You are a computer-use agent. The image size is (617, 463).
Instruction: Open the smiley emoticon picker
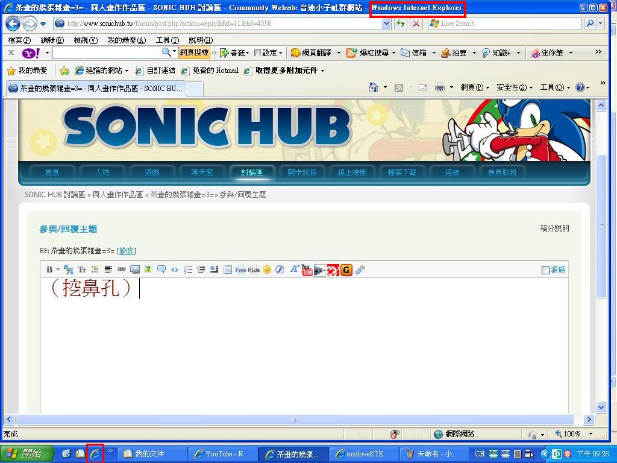point(267,269)
